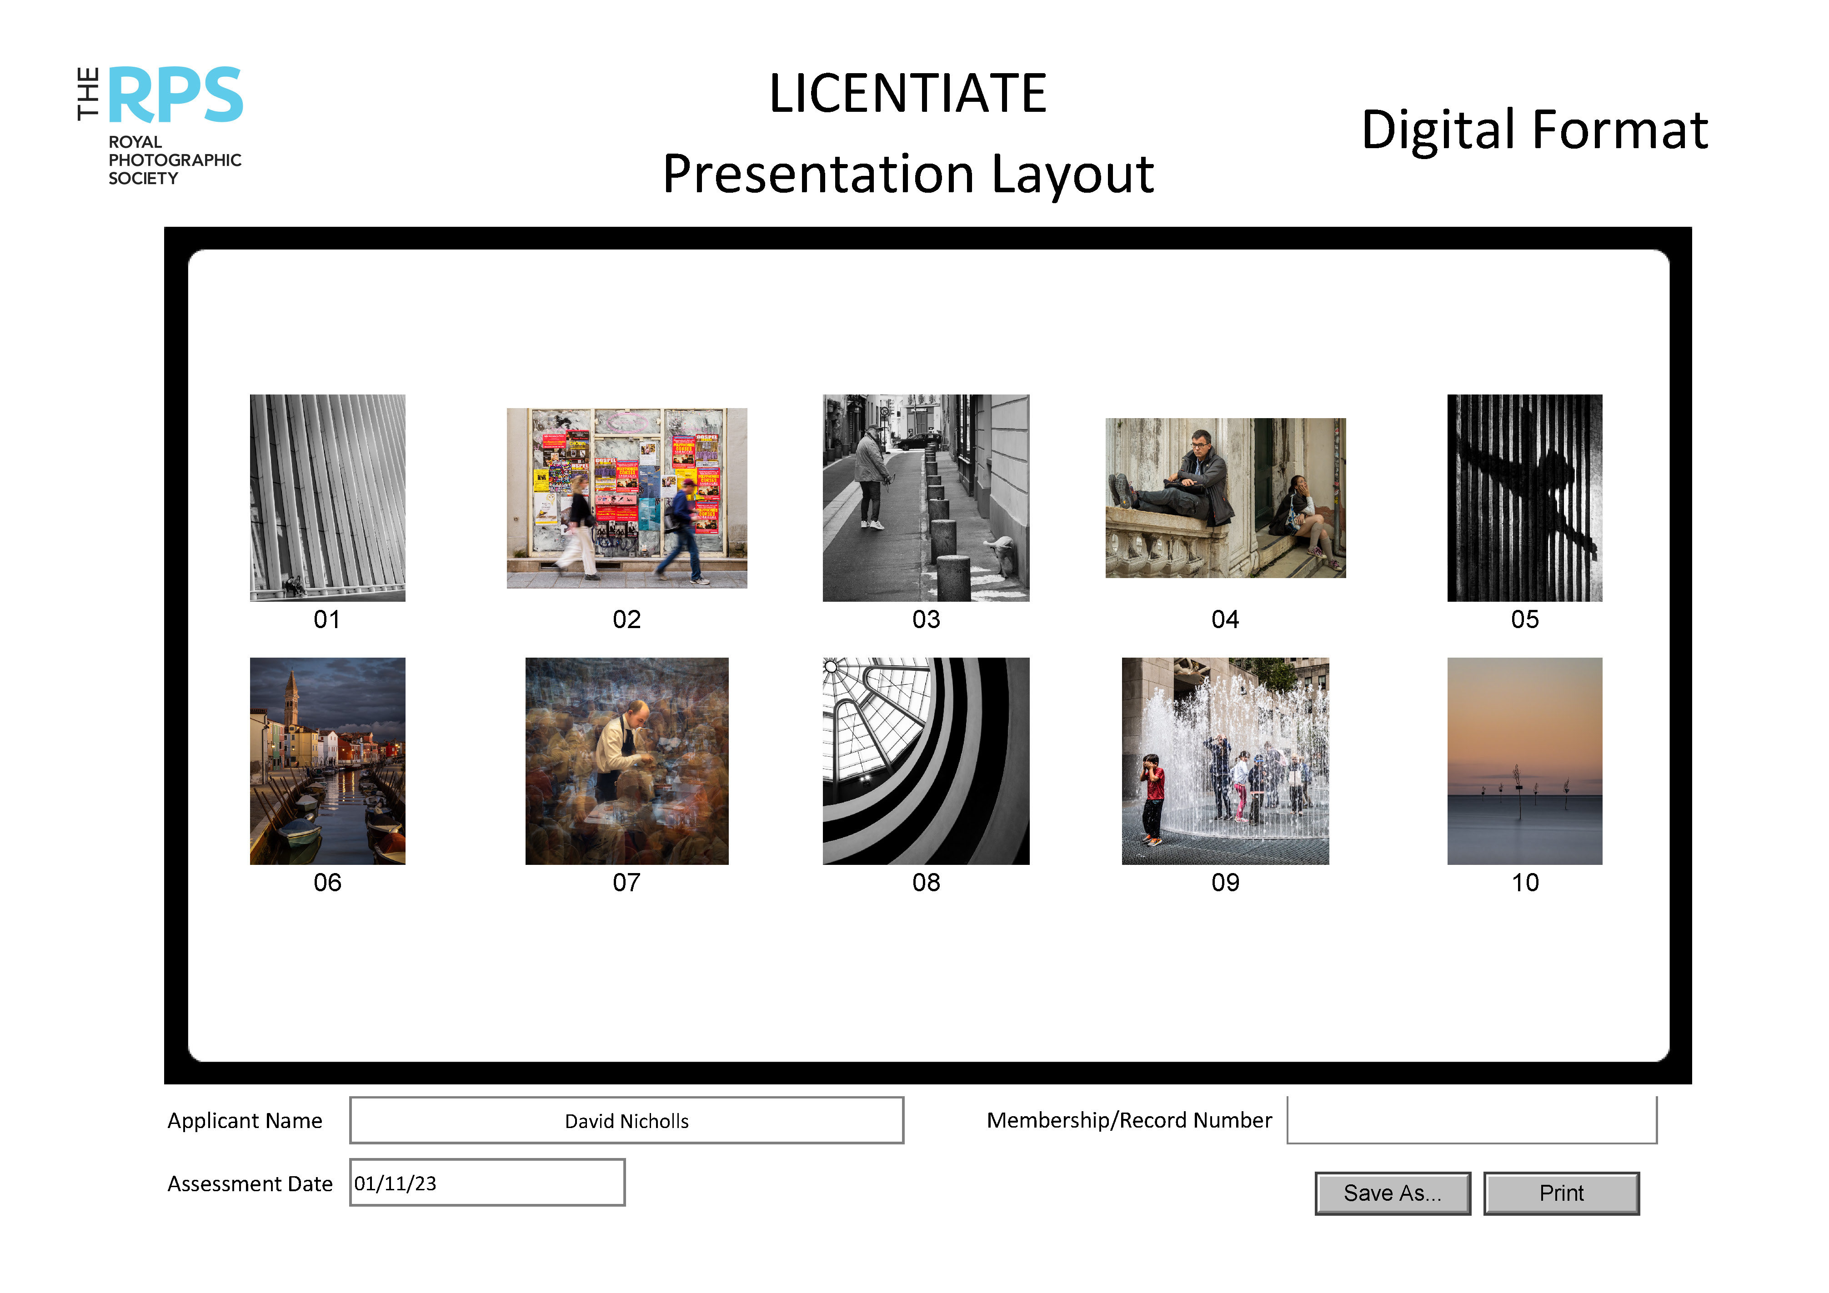Open thumbnail 09 of children in fountain
This screenshot has width=1829, height=1293.
(1225, 760)
